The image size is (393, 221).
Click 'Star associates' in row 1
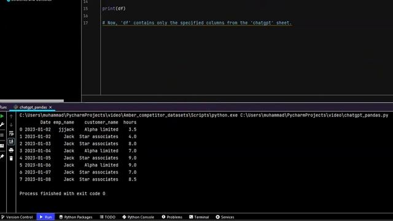99,136
